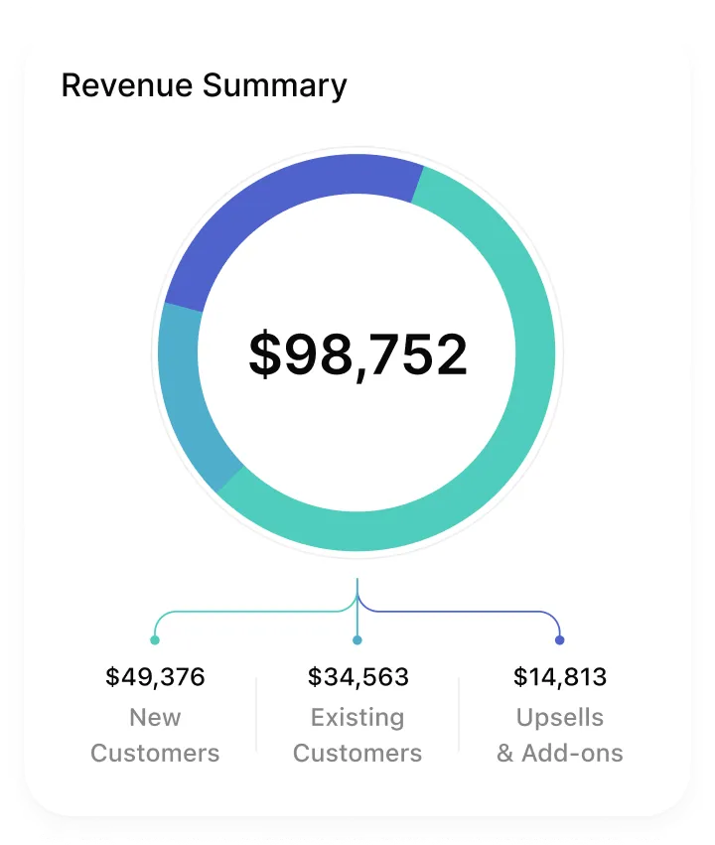Click the divider between New and Existing Customers
The image size is (715, 845).
click(x=256, y=715)
